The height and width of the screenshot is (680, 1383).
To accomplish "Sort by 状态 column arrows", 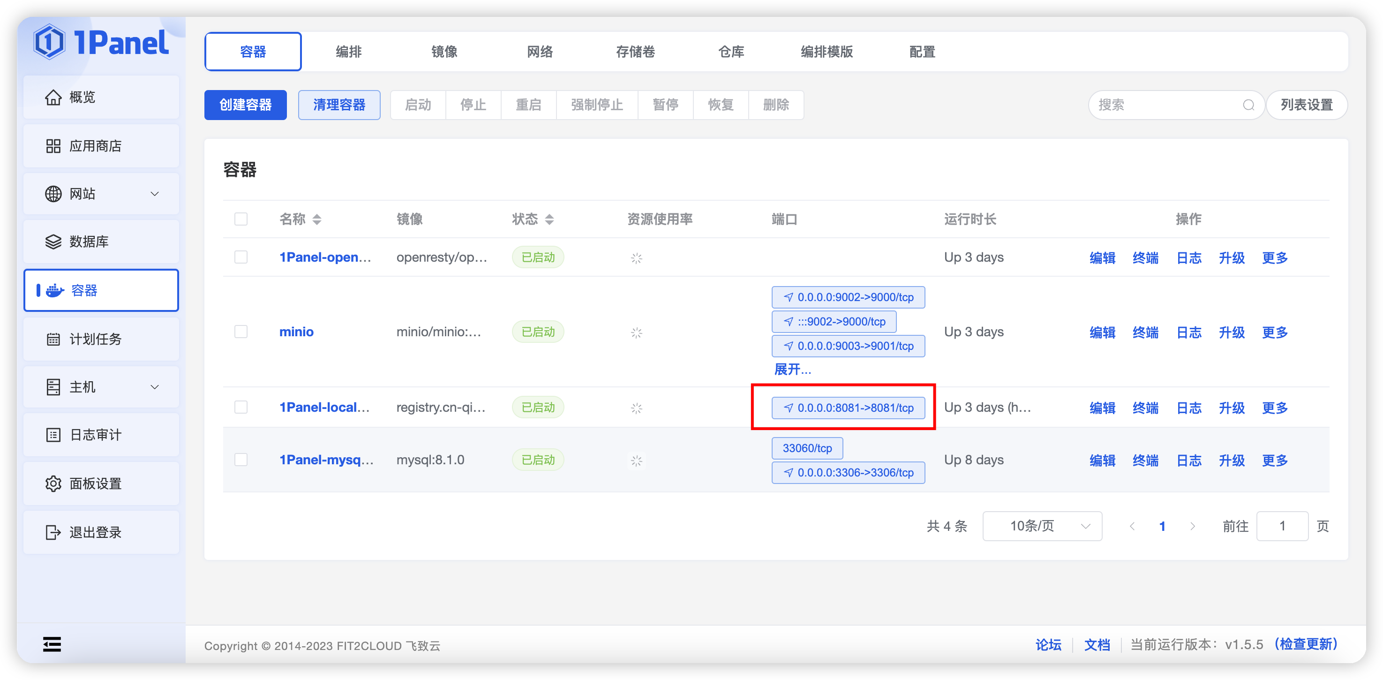I will click(549, 219).
